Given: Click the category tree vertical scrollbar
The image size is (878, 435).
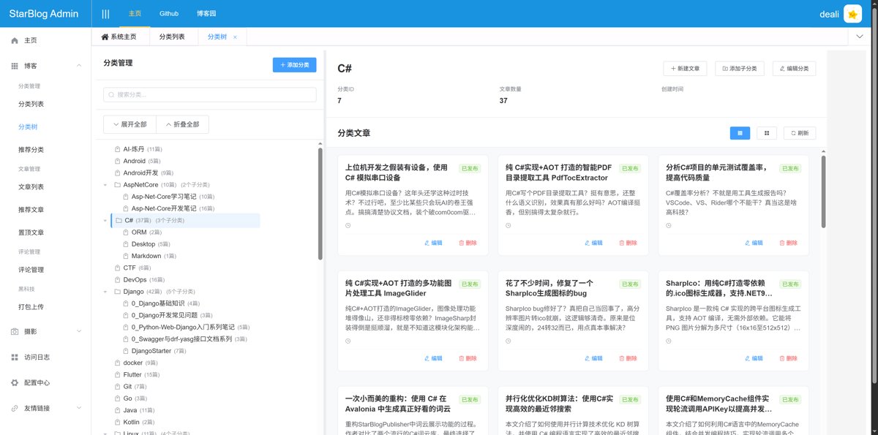Looking at the screenshot, I should coord(320,205).
